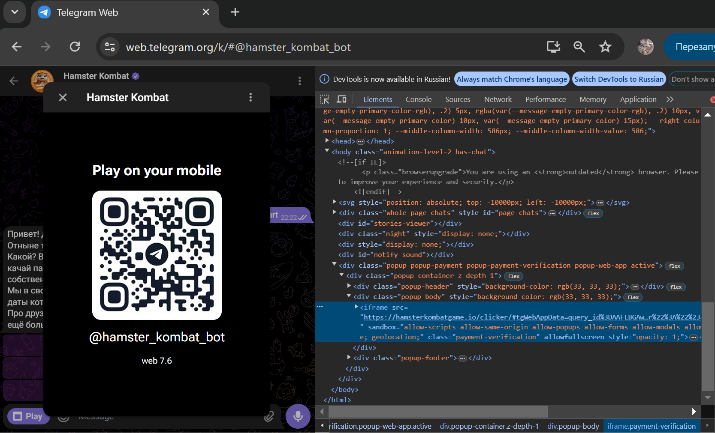This screenshot has height=433, width=715.
Task: Collapse the popup-body div node
Action: (x=349, y=296)
